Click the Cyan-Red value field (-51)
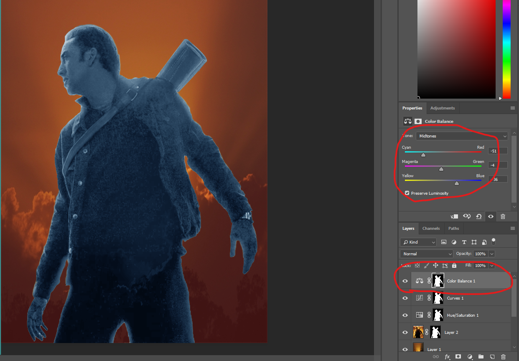The height and width of the screenshot is (361, 519). [498, 151]
